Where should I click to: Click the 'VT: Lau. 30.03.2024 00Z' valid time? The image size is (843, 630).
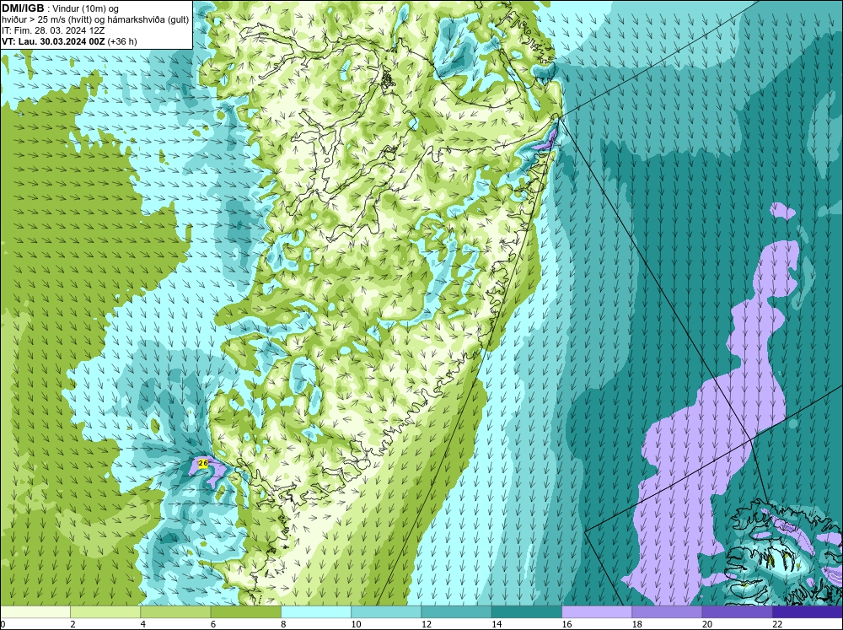53,41
